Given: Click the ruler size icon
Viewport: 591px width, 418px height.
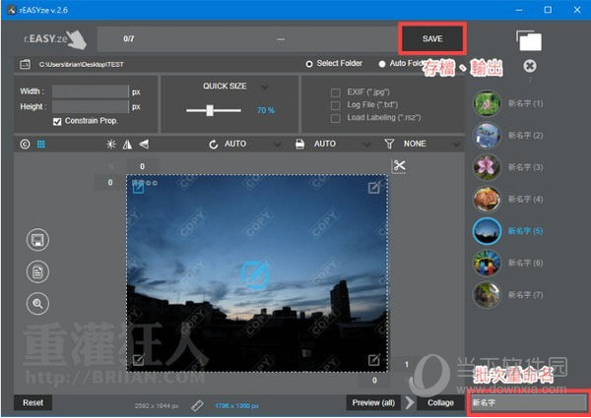Looking at the screenshot, I should tap(197, 405).
